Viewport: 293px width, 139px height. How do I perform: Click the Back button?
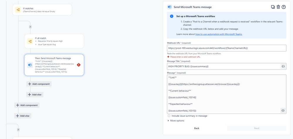(197, 128)
